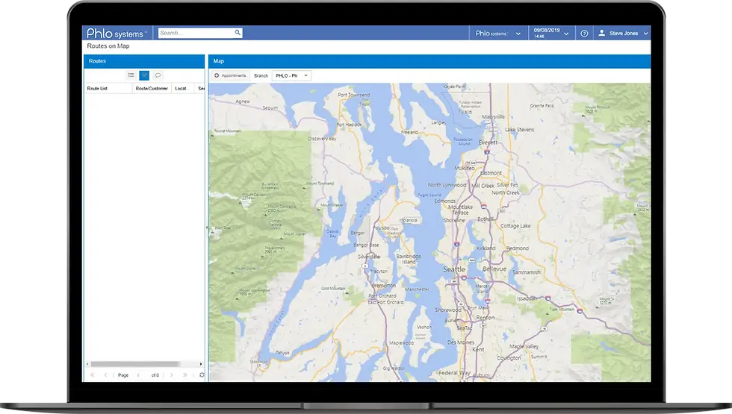Image resolution: width=732 pixels, height=414 pixels.
Task: Toggle the Appointments button in Map toolbar
Action: 230,75
